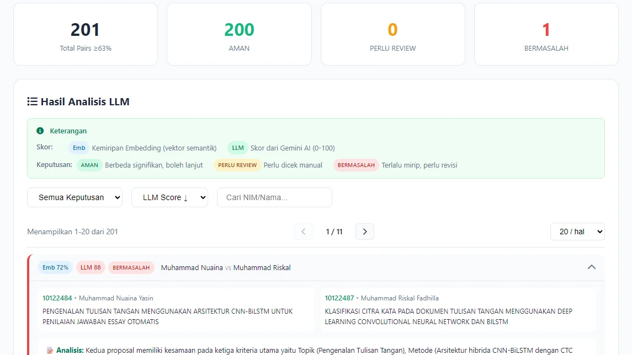
Task: Click the Hasil Analisis LLM heading
Action: click(x=85, y=101)
